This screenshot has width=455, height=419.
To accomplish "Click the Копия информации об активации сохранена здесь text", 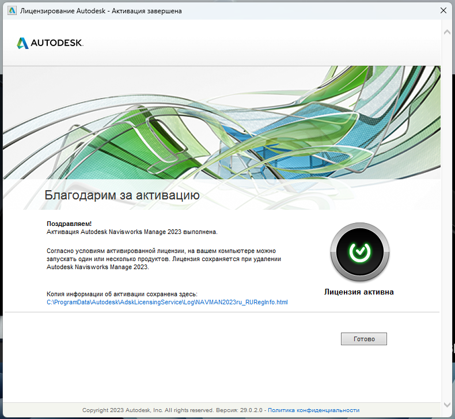I will tap(122, 294).
